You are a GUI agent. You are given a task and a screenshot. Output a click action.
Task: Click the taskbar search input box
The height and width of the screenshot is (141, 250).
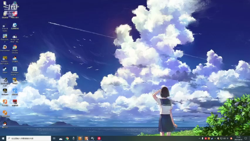point(29,138)
